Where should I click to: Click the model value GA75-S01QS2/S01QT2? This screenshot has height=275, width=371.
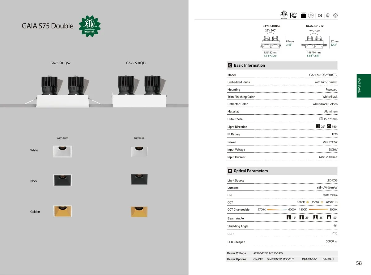323,75
